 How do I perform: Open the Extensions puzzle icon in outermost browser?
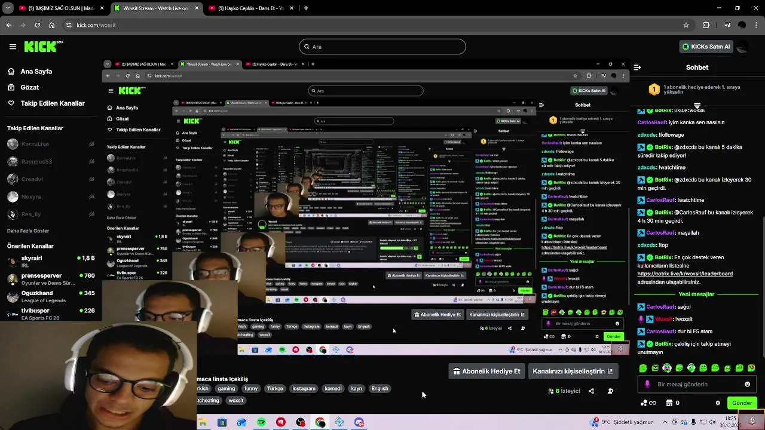706,25
